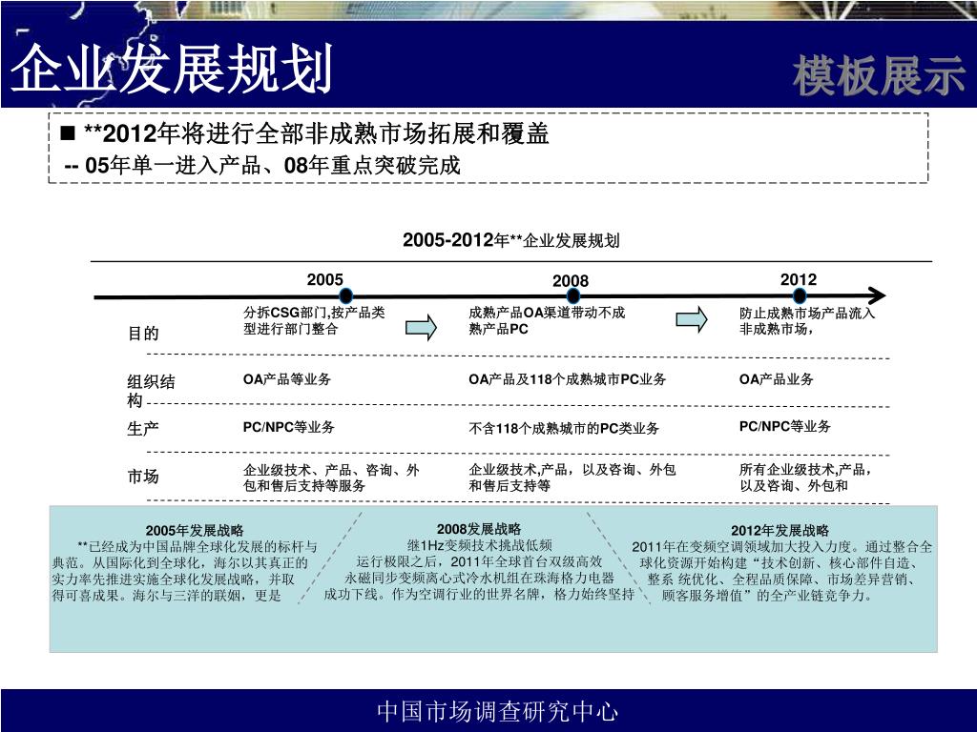Click the row label 组织结构
977x732 pixels.
point(151,390)
